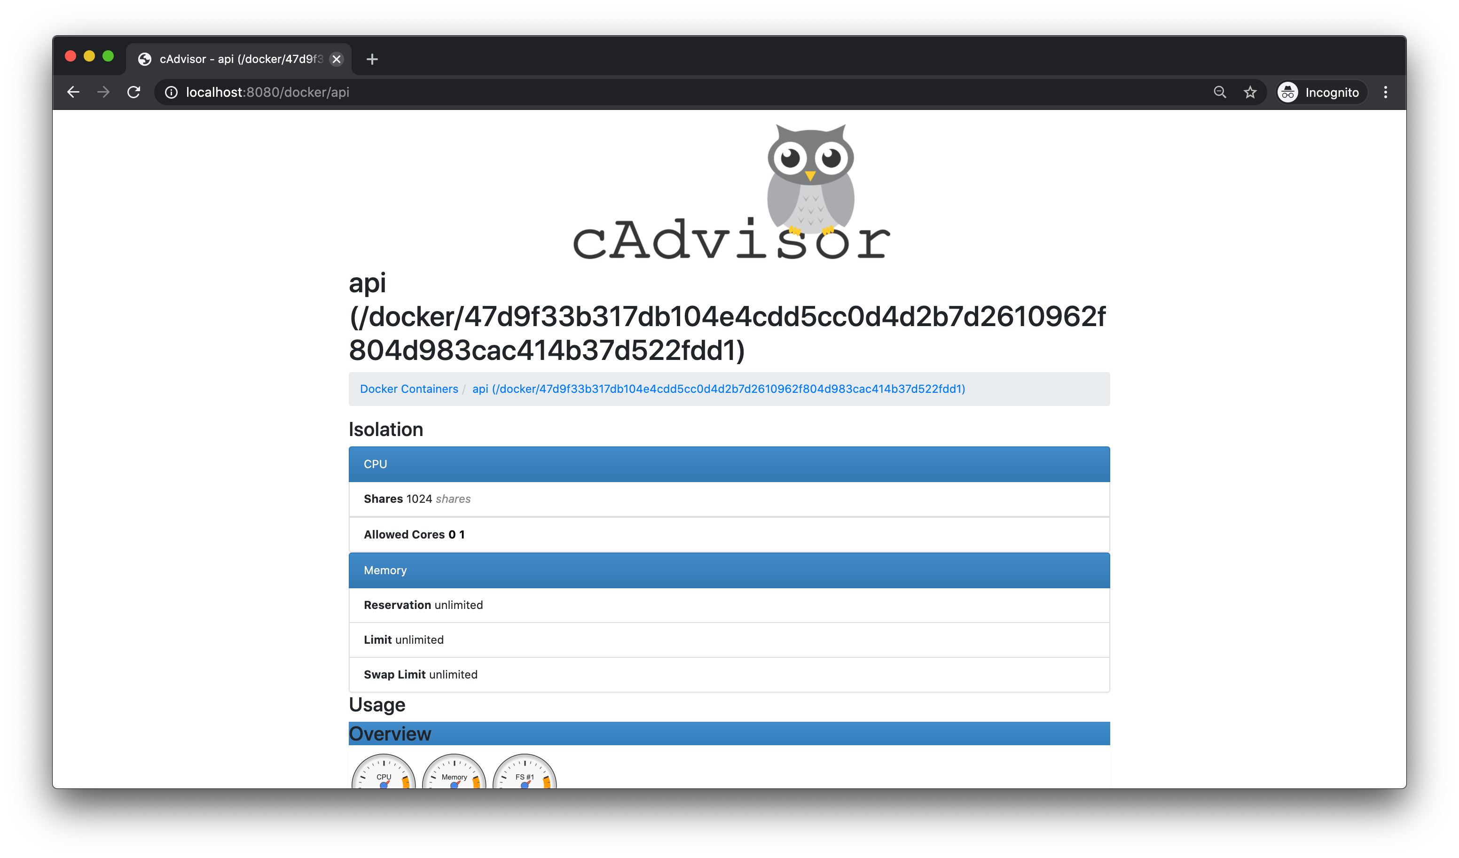Click the tab's globe favicon

coord(145,59)
